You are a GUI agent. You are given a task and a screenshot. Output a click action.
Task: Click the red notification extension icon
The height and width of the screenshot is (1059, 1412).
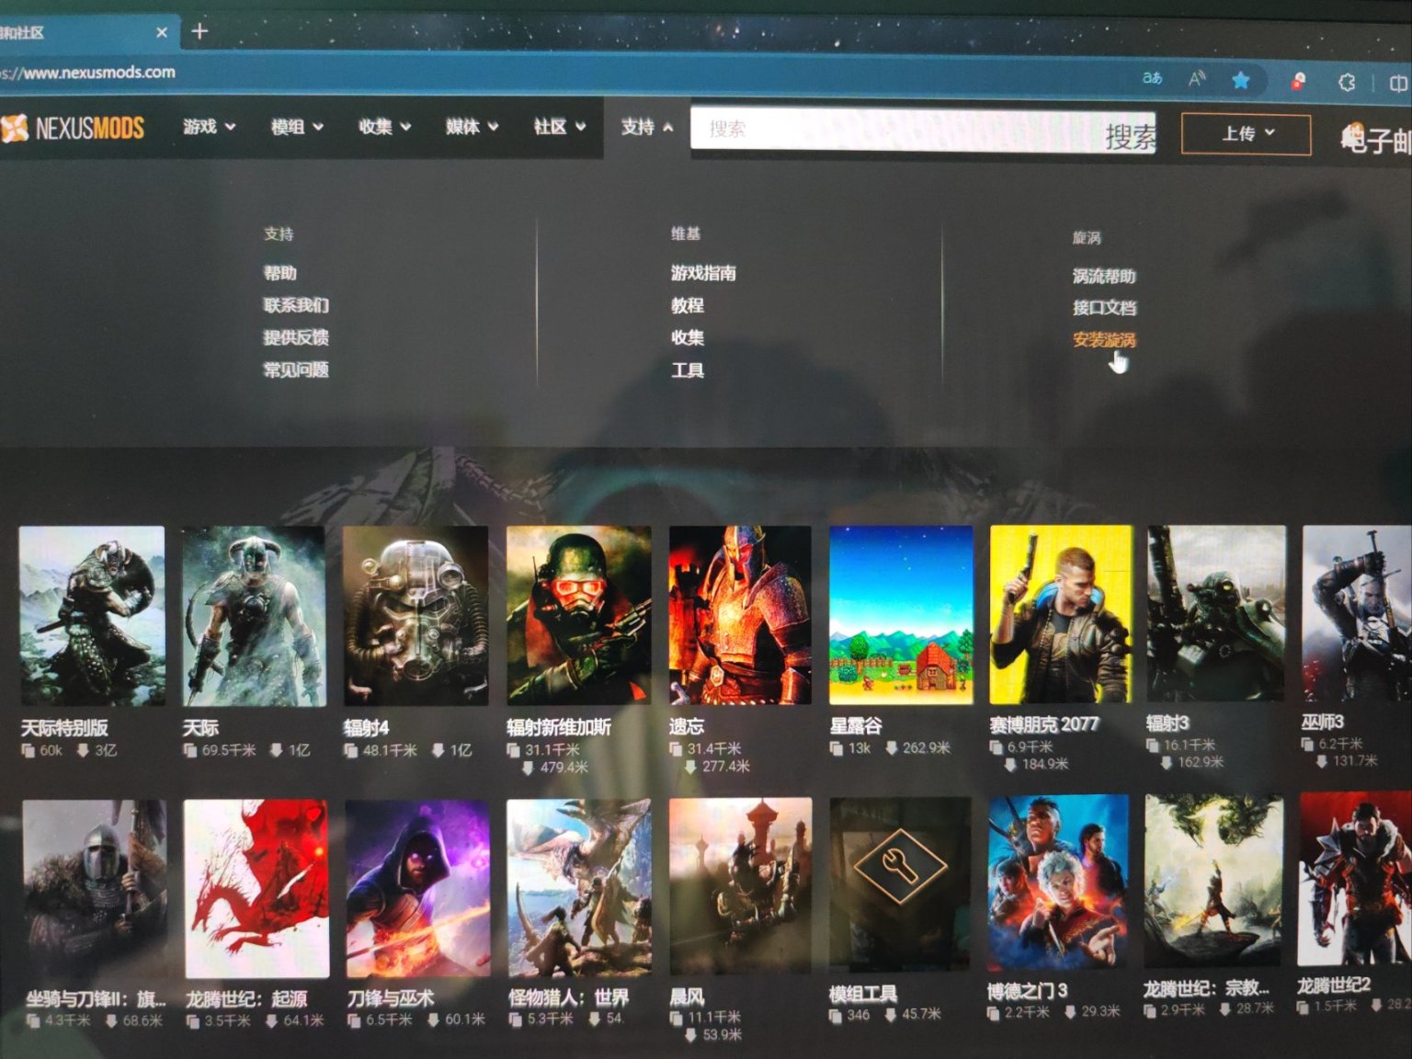pos(1298,81)
